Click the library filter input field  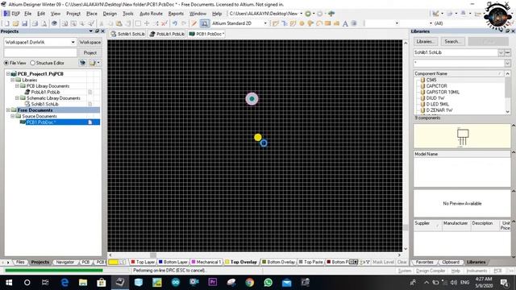tap(459, 63)
